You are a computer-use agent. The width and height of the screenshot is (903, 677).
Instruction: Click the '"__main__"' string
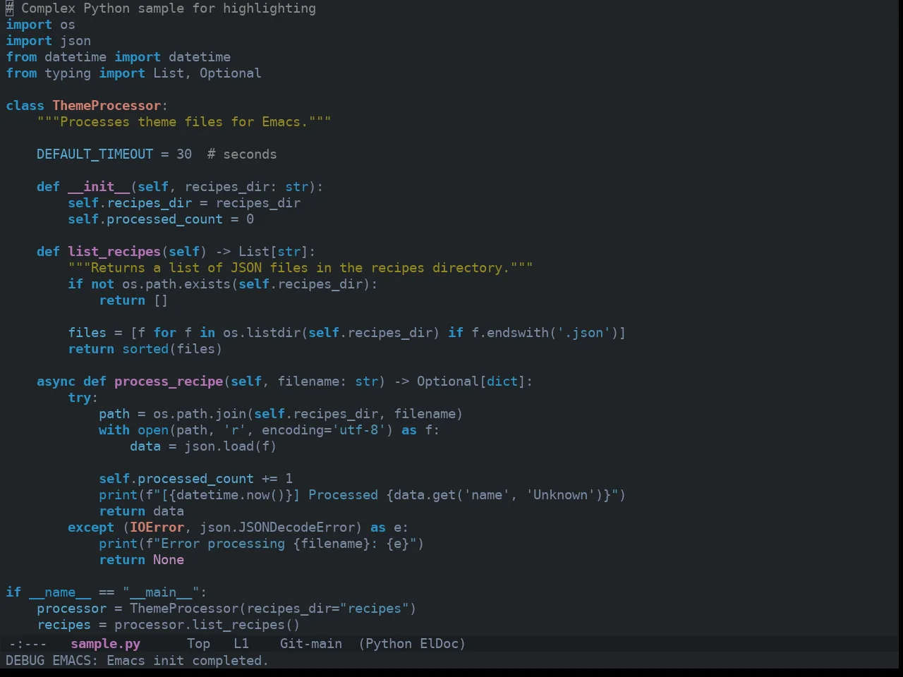[x=161, y=592]
